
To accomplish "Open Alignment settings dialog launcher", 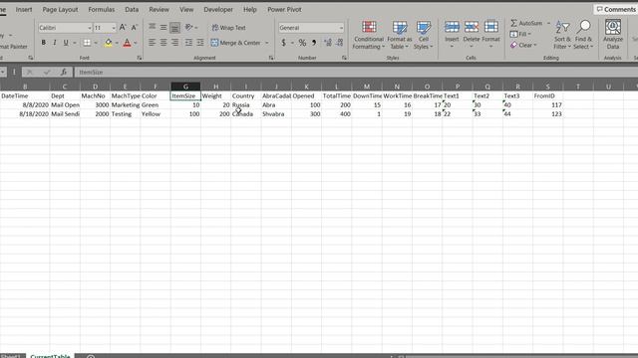I will point(271,58).
